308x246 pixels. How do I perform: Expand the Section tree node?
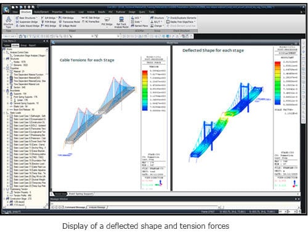[8, 87]
